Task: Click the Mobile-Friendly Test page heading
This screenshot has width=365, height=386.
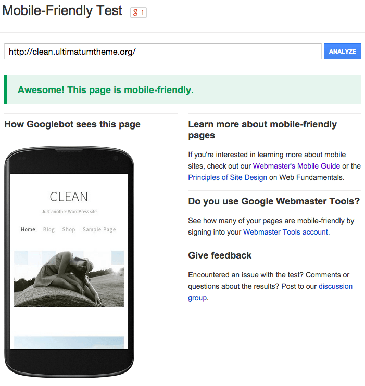Action: (x=62, y=10)
